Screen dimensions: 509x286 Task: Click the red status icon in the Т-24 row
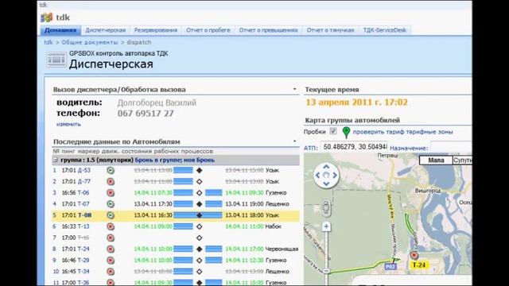pyautogui.click(x=111, y=249)
